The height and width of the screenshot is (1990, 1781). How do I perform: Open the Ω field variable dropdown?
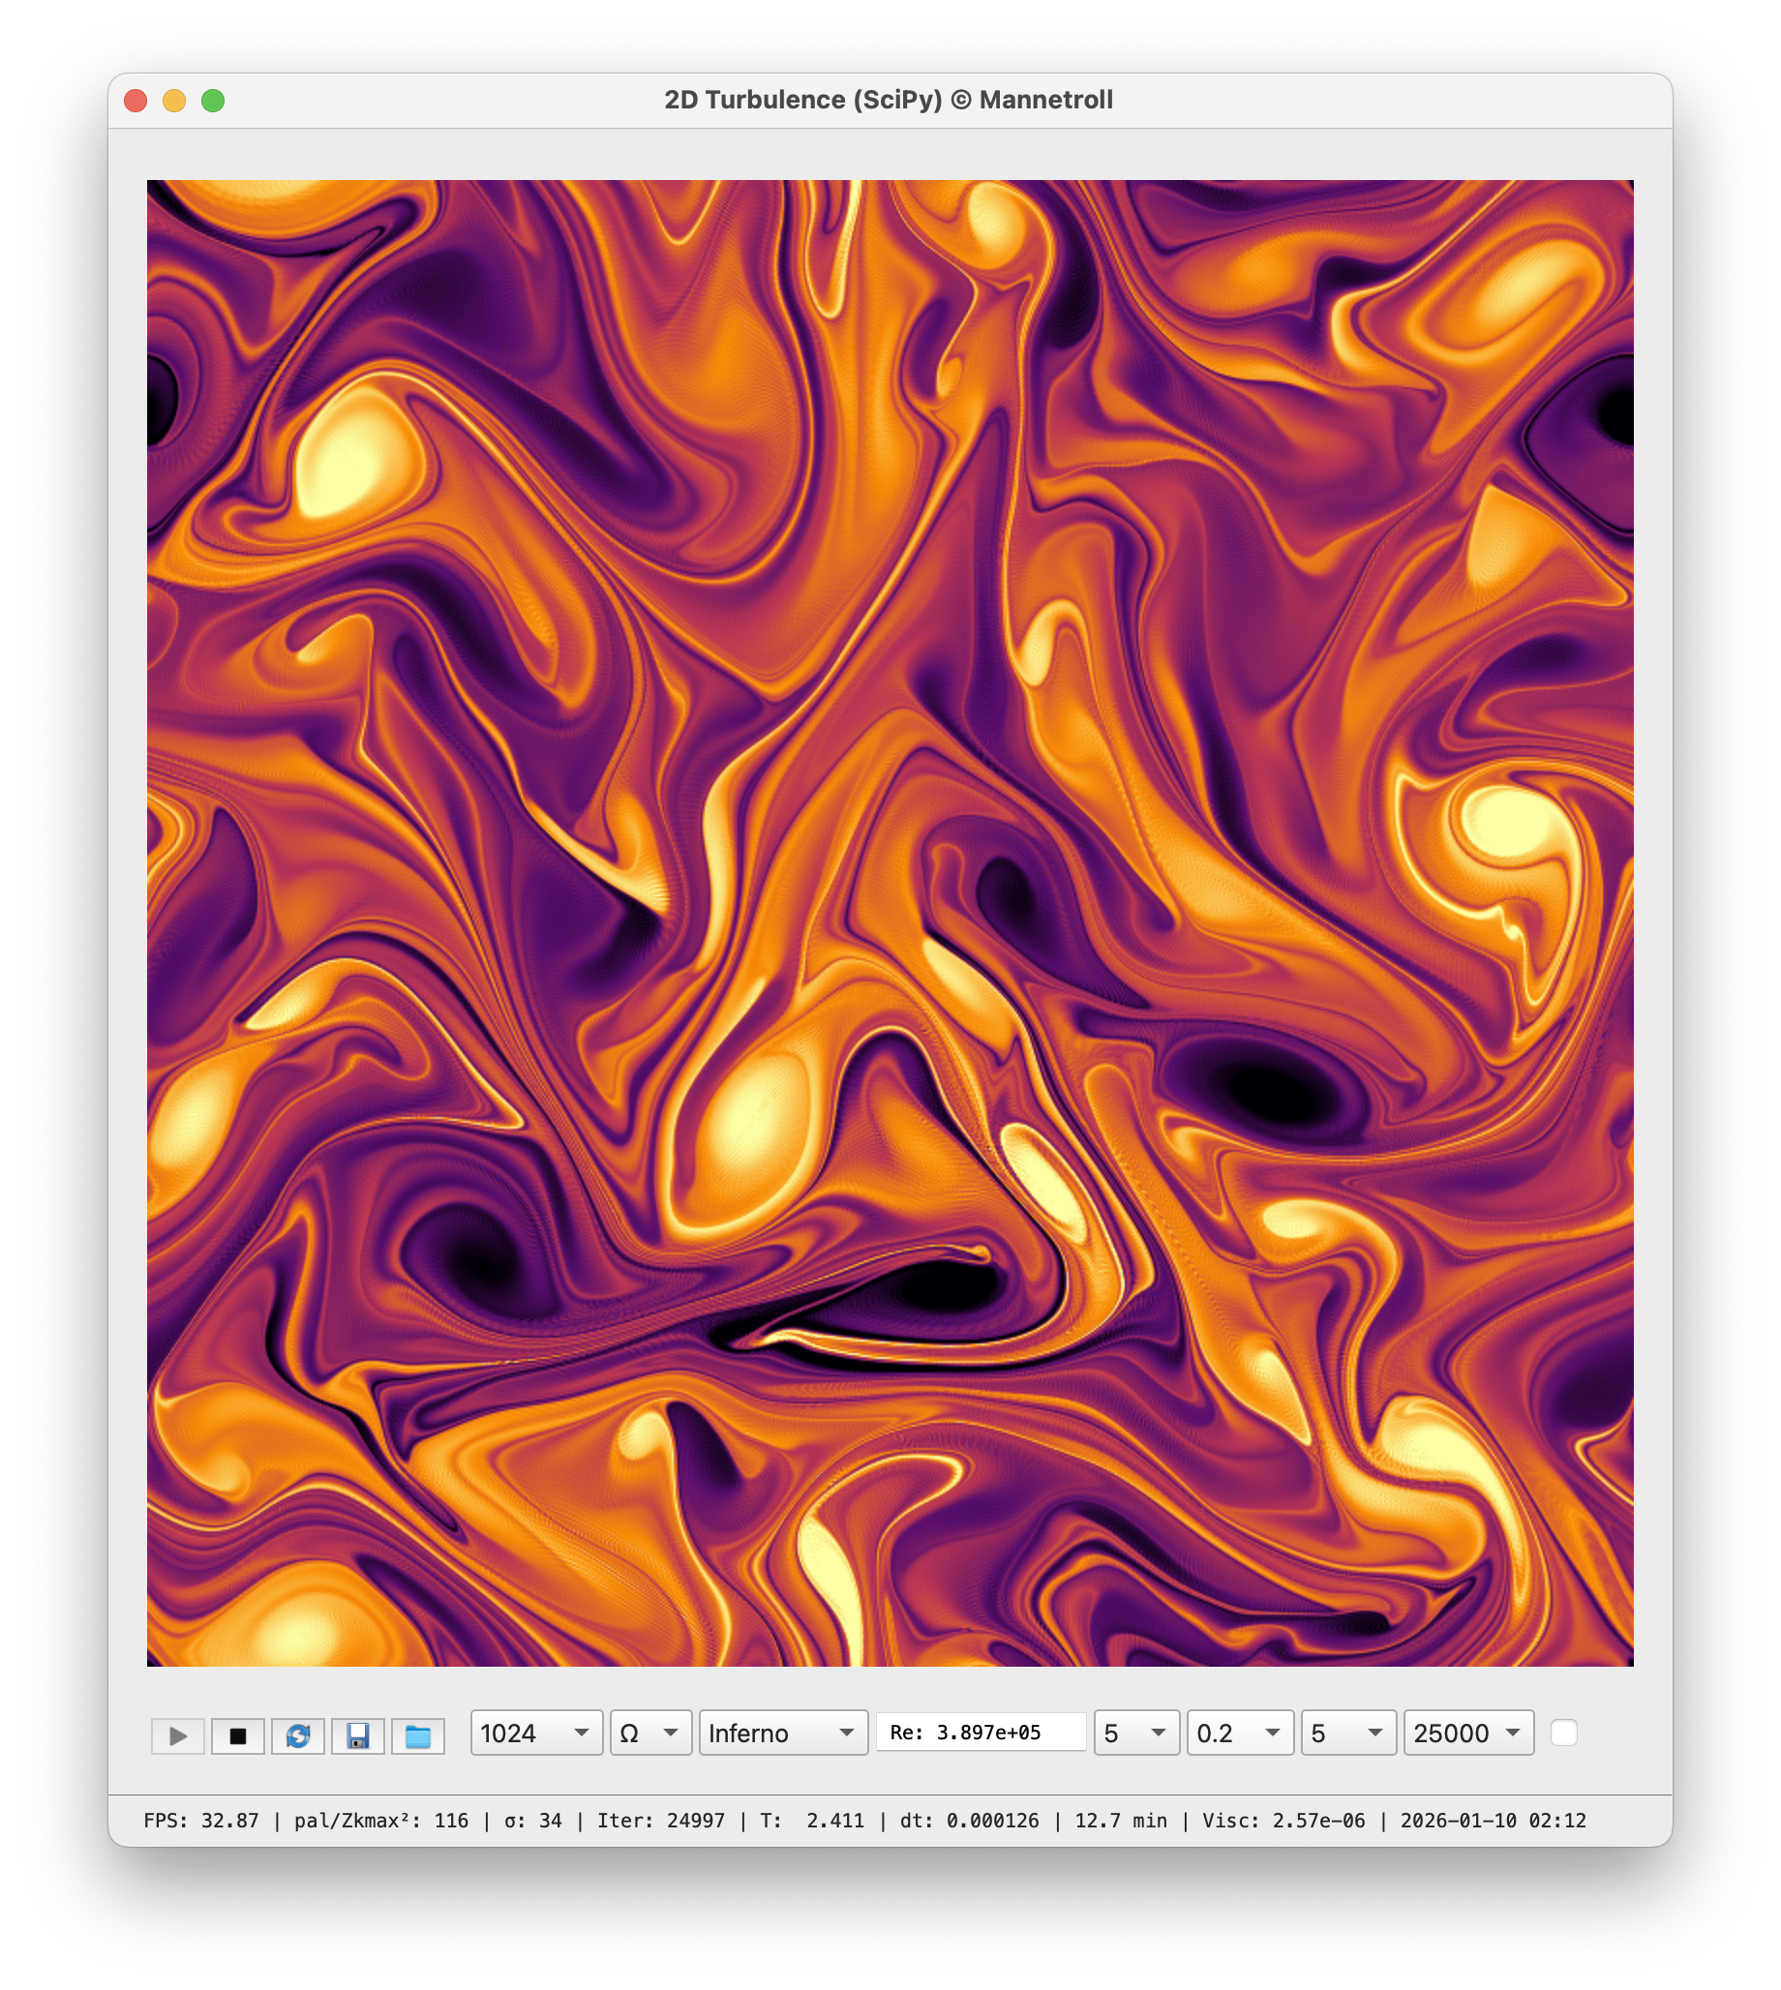tap(650, 1733)
